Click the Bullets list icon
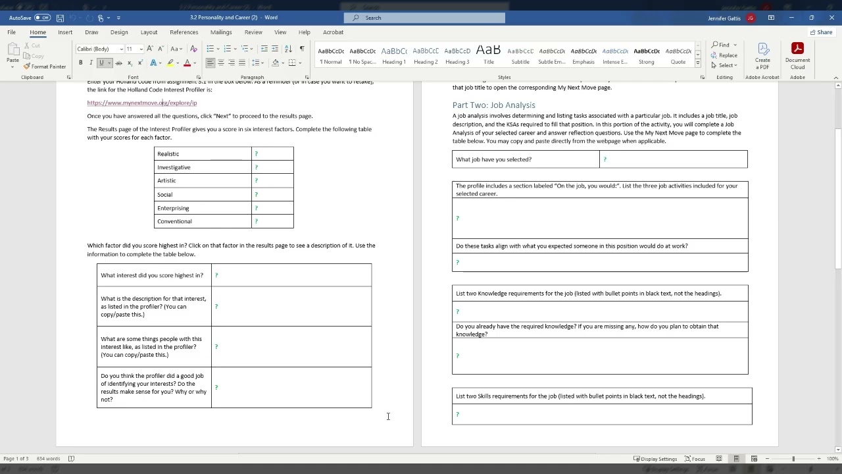 pos(210,49)
